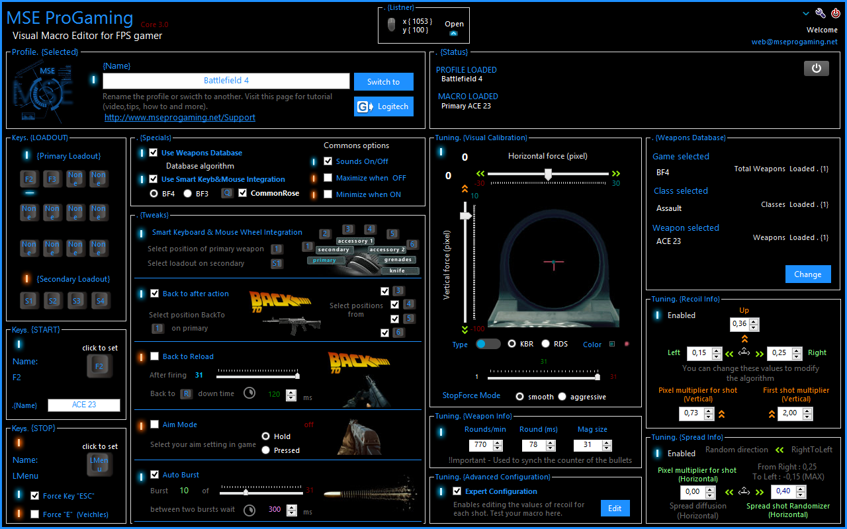Image resolution: width=847 pixels, height=529 pixels.
Task: Select Pressed aim setting
Action: (266, 450)
